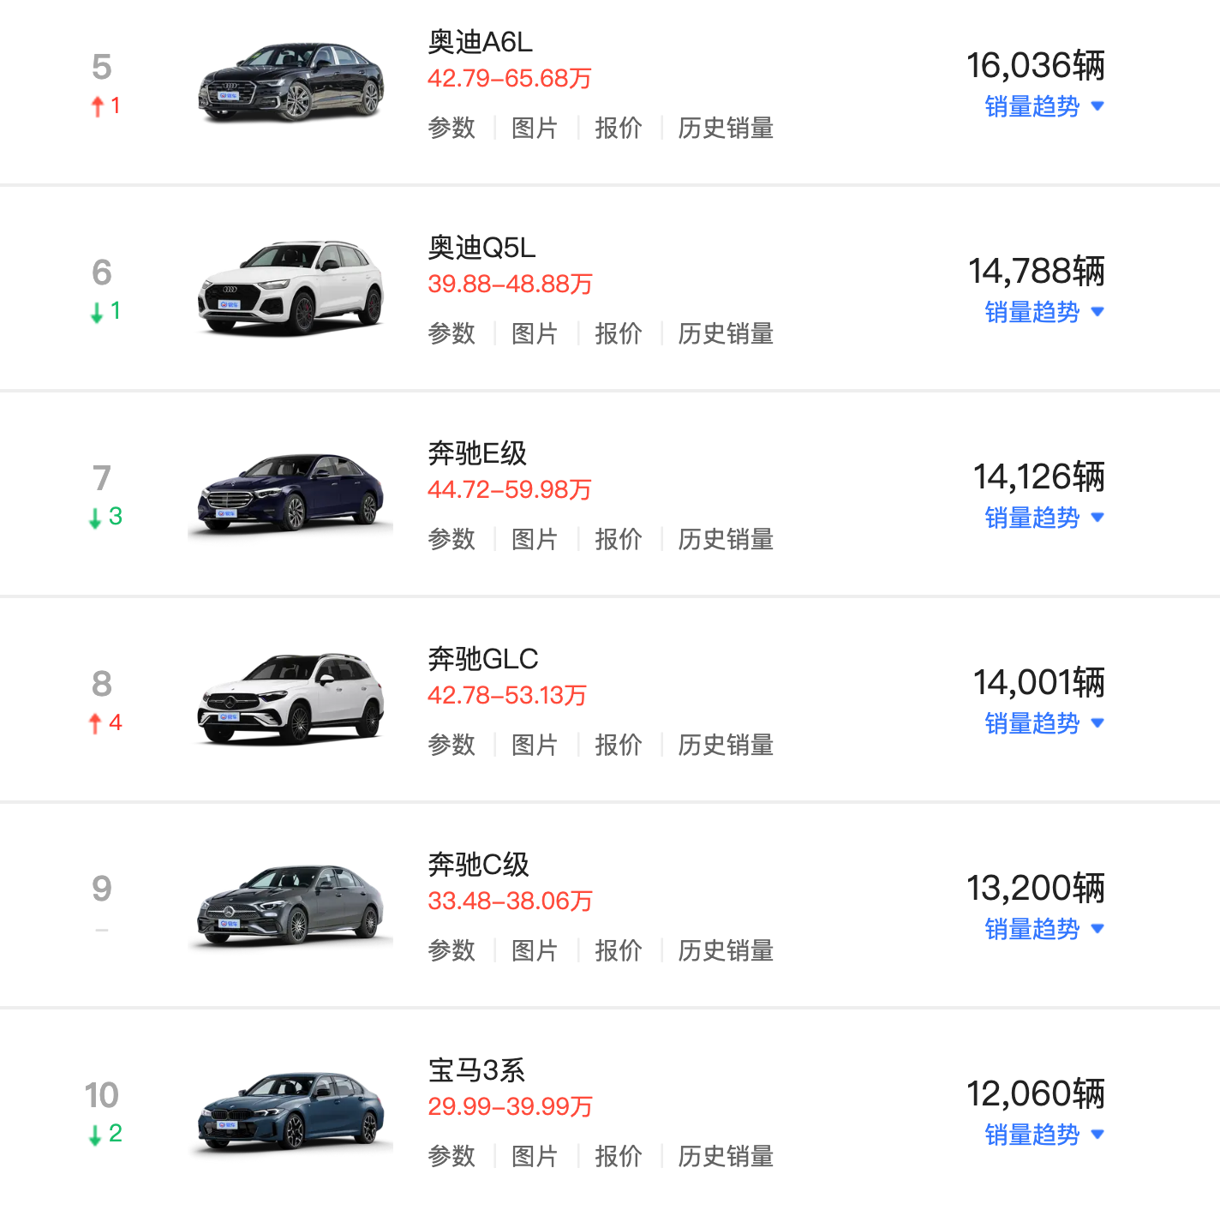Expand the BMW 3 Series sales trend dropdown
This screenshot has height=1210, width=1220.
1044,1135
